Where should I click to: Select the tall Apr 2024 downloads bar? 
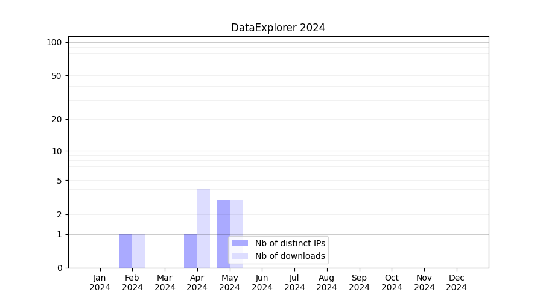(x=203, y=228)
